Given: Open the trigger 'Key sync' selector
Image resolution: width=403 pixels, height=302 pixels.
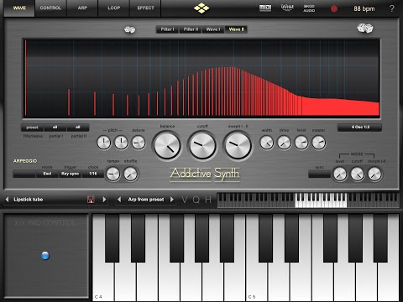Looking at the screenshot, I should (x=70, y=174).
